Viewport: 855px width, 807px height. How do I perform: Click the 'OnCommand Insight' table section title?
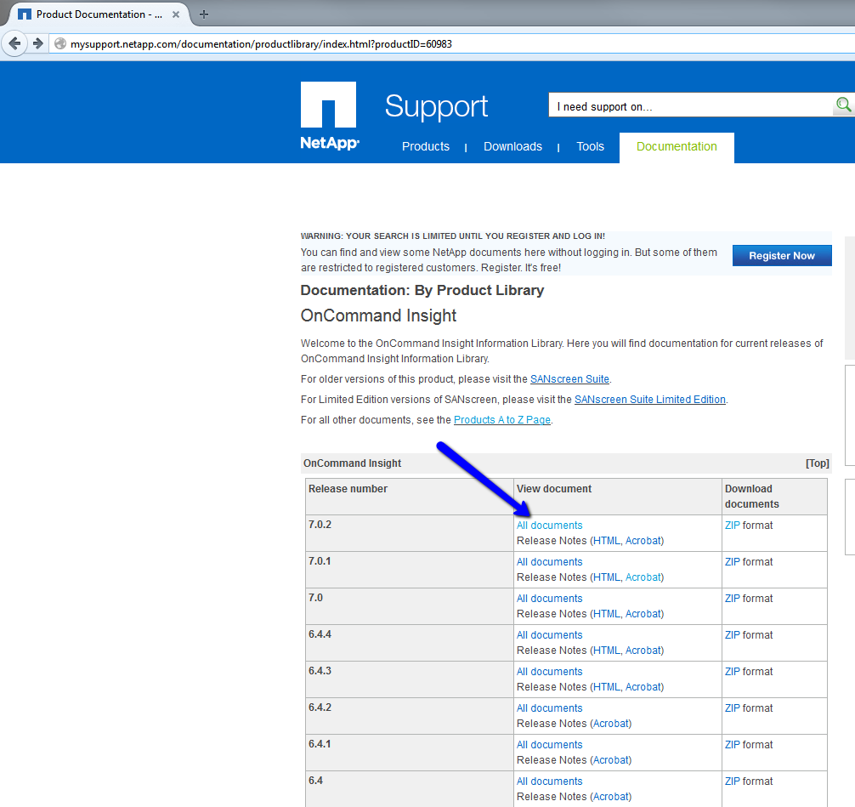pos(352,463)
